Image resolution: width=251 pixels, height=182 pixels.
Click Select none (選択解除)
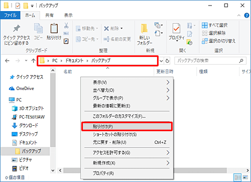pyautogui.click(x=214, y=33)
